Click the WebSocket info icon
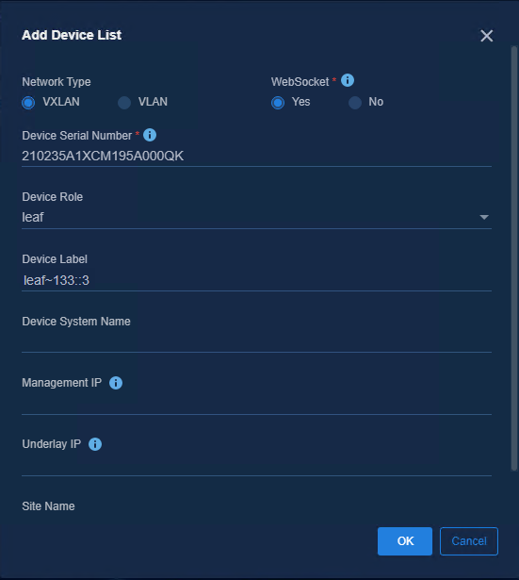519x580 pixels. coord(348,80)
